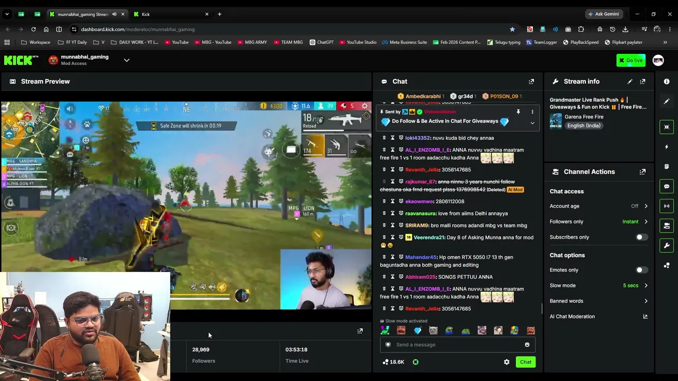Delete loki43352's chat message
The image size is (678, 381).
[383, 138]
